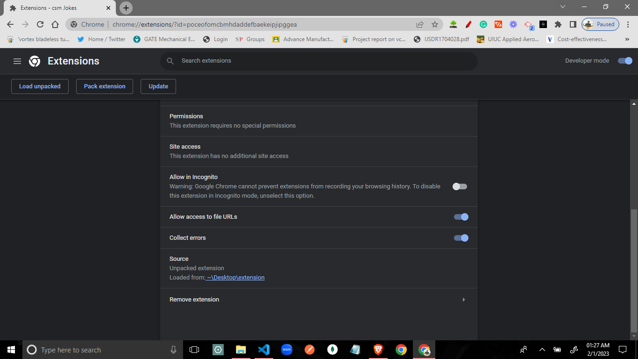Toggle the Developer mode switch
Image resolution: width=638 pixels, height=359 pixels.
click(x=625, y=61)
